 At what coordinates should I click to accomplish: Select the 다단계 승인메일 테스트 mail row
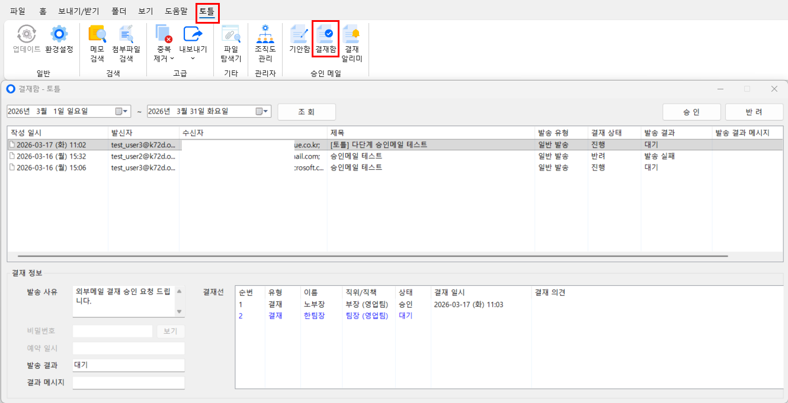point(378,144)
